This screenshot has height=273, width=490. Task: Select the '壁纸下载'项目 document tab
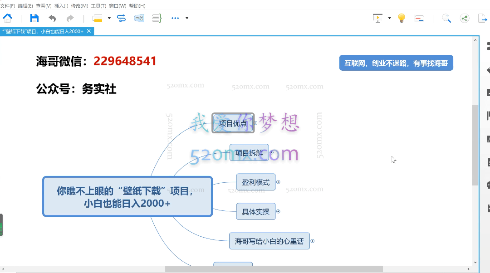coord(43,32)
